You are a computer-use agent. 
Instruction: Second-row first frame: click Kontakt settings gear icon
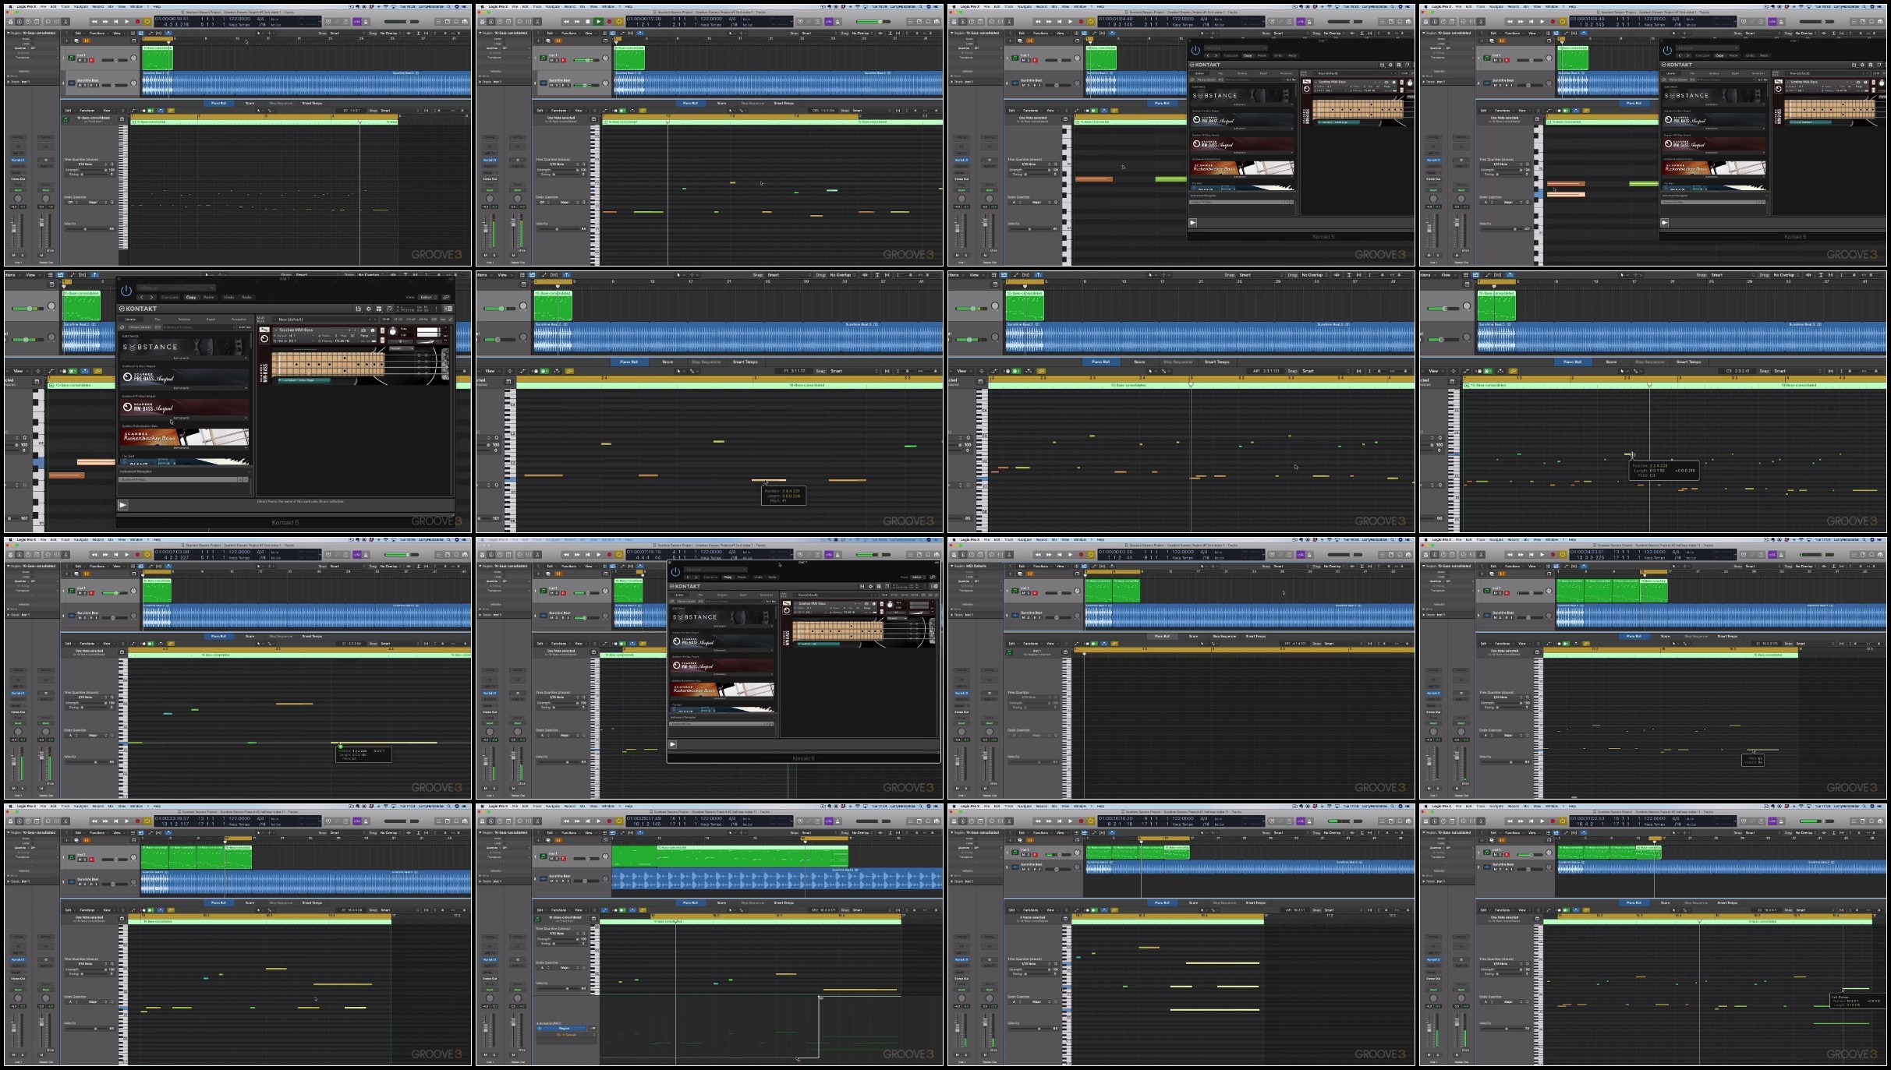tap(369, 309)
